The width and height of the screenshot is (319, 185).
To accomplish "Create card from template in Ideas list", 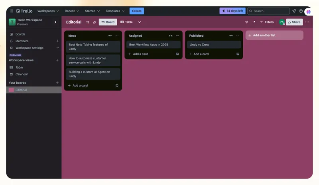I will (x=117, y=85).
